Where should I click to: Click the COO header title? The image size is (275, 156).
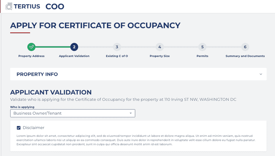coord(55,6)
